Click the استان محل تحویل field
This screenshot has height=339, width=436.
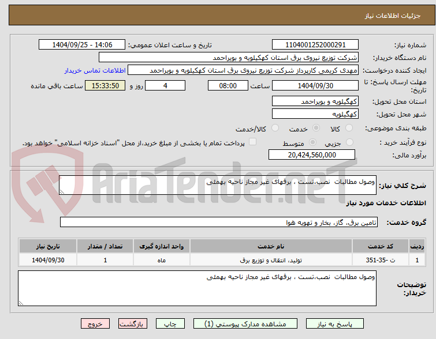(x=315, y=101)
